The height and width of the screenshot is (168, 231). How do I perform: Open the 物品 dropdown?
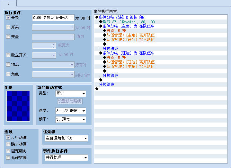pos(53,65)
